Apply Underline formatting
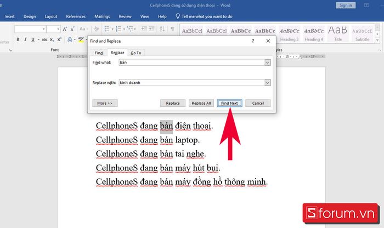 pos(33,39)
